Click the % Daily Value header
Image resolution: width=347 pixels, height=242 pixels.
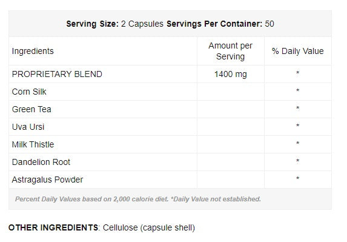pyautogui.click(x=298, y=51)
